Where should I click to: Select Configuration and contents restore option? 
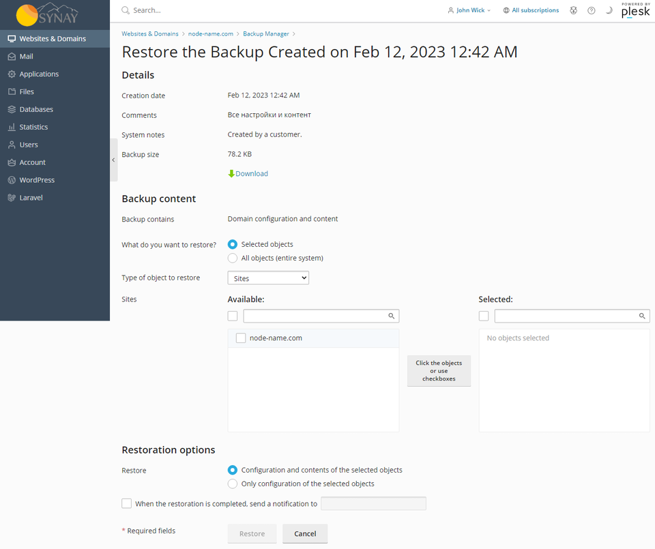(233, 470)
